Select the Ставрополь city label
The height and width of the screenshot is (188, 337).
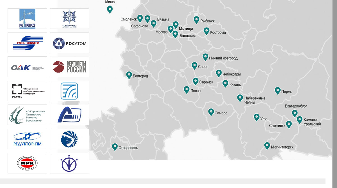[x=128, y=148]
